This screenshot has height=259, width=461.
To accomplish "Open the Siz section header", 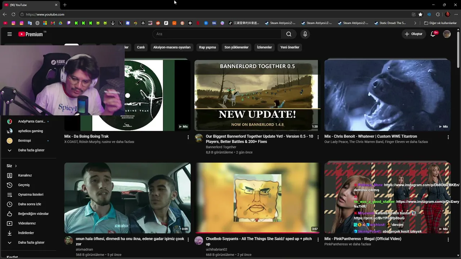I will [12, 166].
